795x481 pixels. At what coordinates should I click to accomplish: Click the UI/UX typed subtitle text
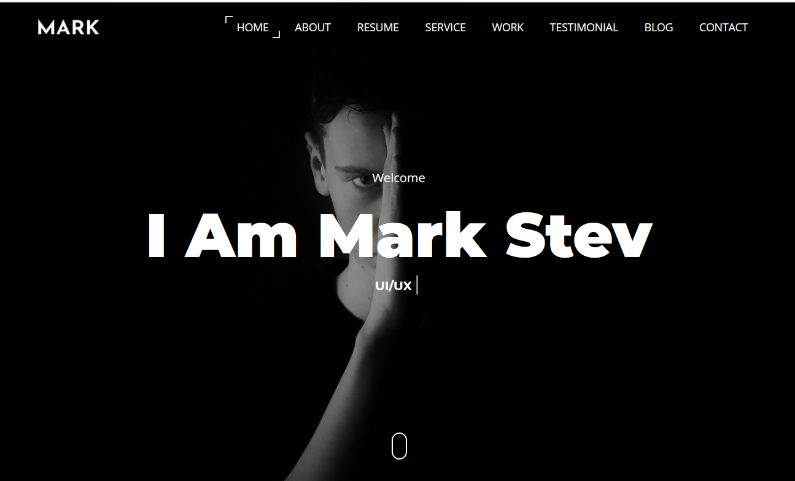coord(394,286)
